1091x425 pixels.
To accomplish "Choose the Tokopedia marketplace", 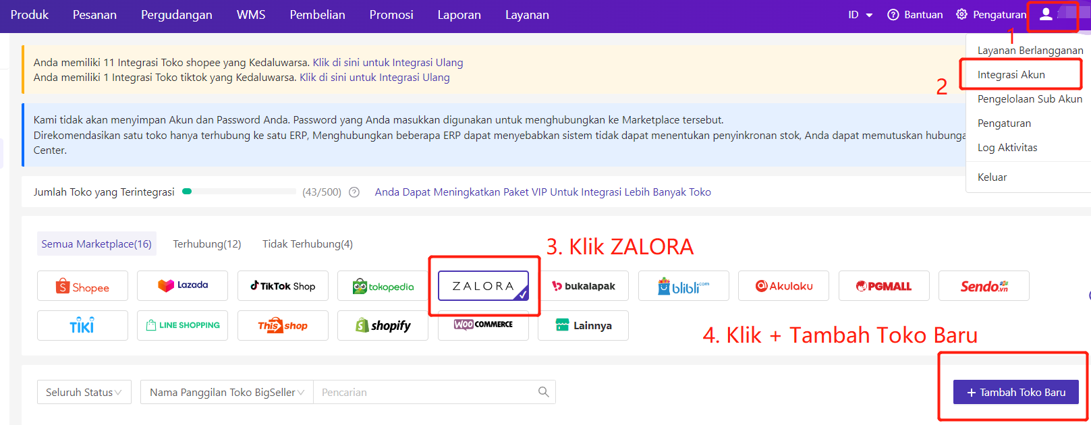I will point(383,286).
